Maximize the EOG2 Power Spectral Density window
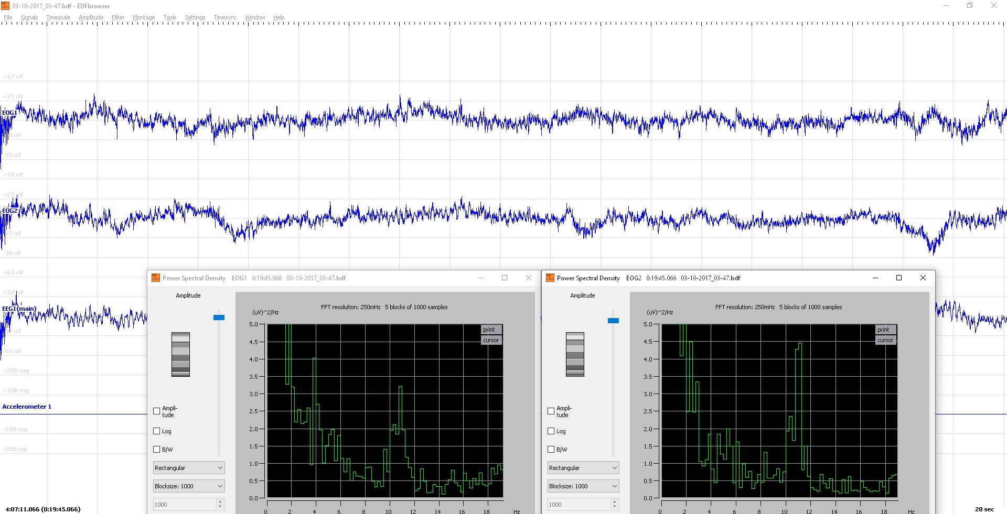1007x514 pixels. pyautogui.click(x=899, y=278)
